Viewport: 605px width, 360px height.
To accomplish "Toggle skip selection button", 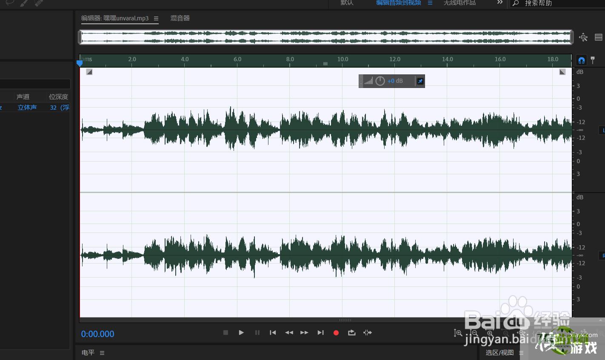I will coord(368,333).
